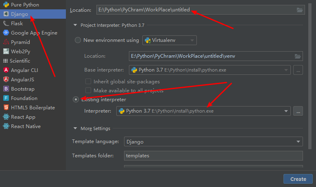Open the Template language dropdown
Screen dimensions: 316x187
(214, 141)
